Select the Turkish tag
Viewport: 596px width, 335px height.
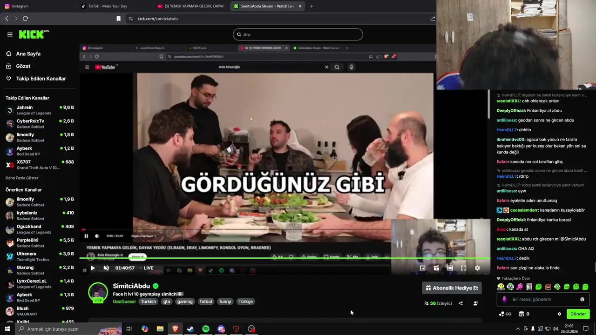149,301
